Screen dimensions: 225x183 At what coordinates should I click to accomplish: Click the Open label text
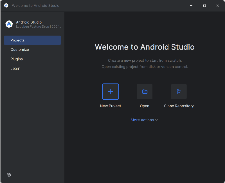click(145, 106)
